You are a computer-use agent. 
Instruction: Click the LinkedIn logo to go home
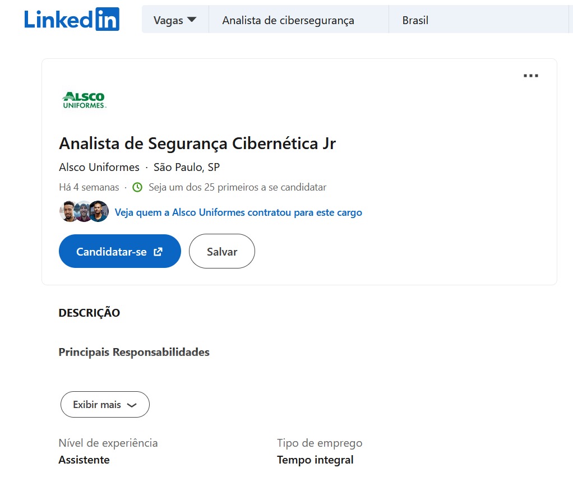click(72, 20)
